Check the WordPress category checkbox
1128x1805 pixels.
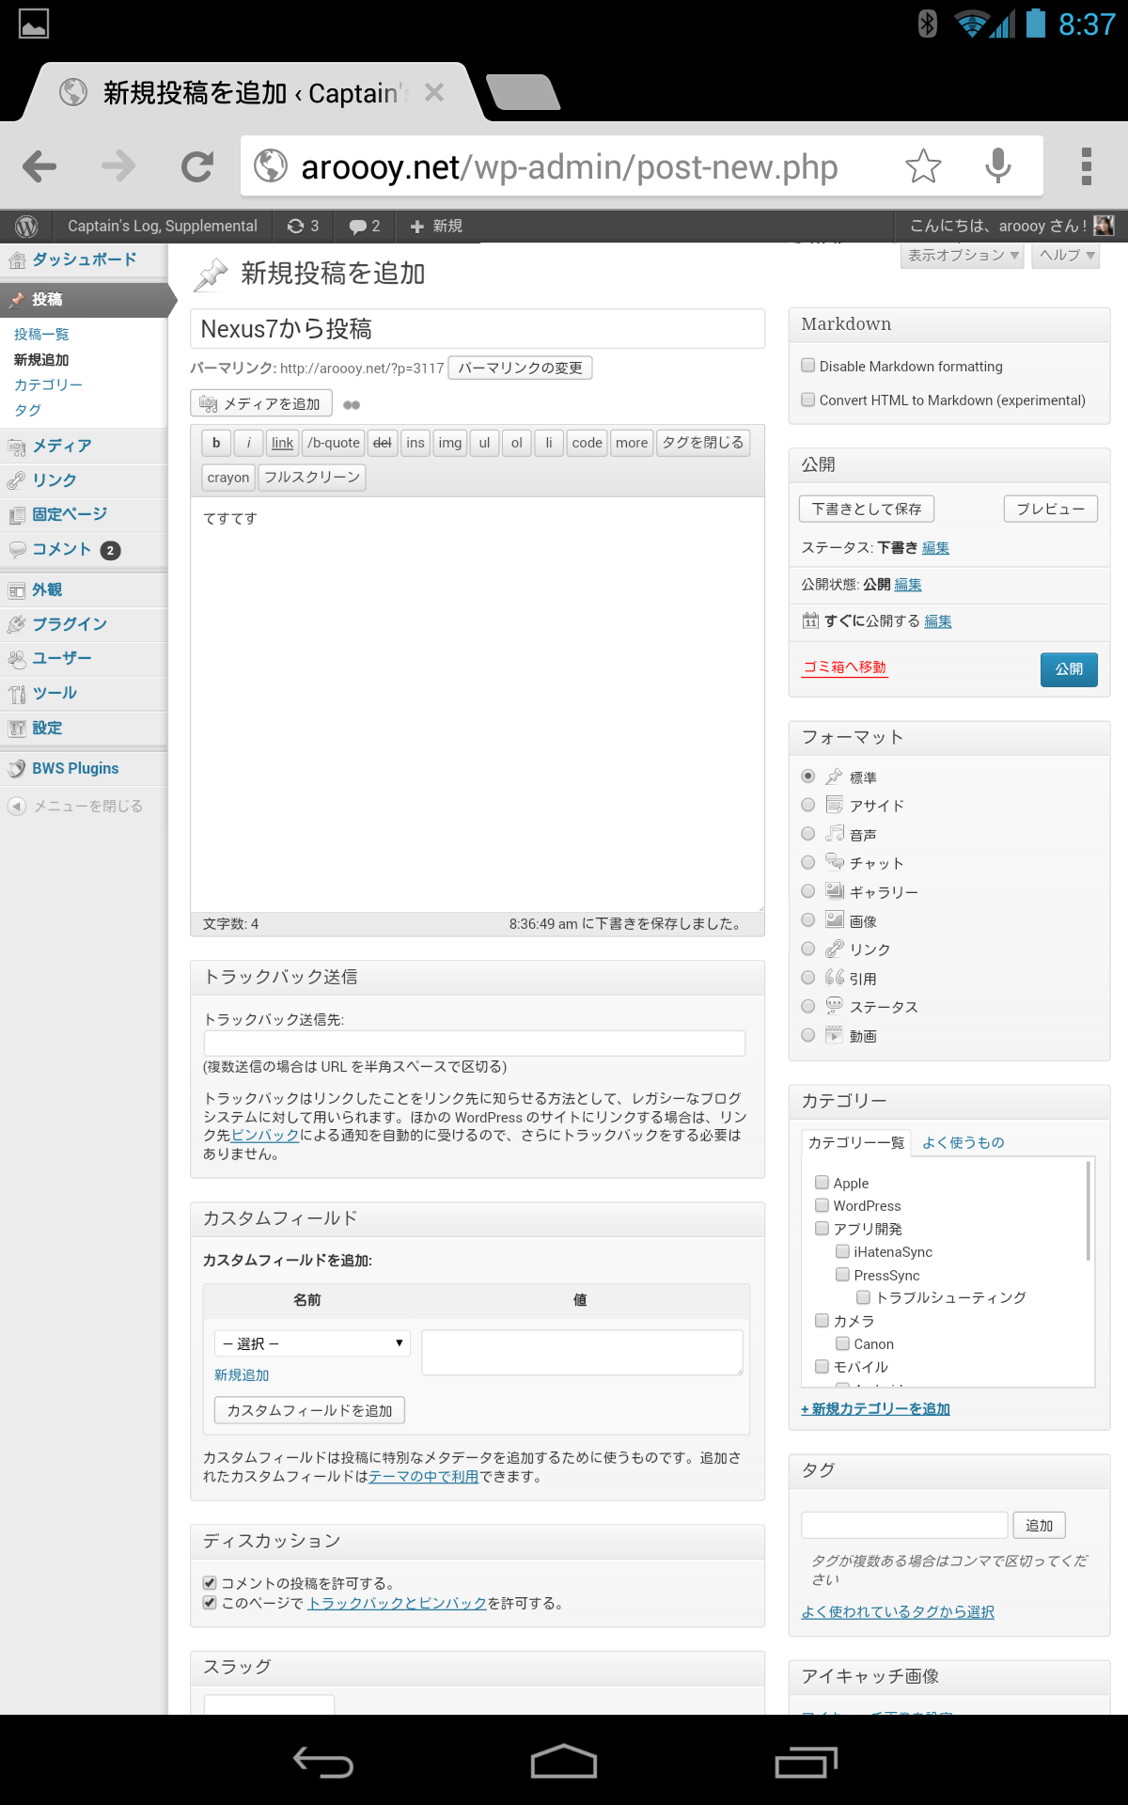(822, 1205)
